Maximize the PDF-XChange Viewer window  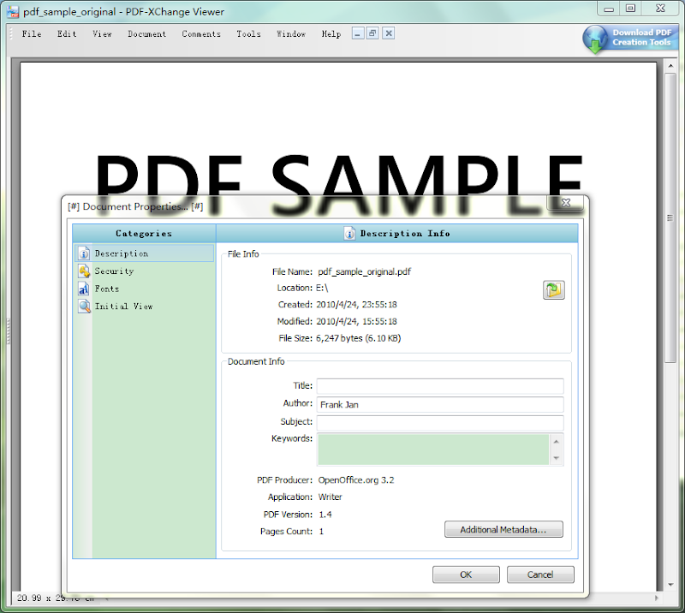[630, 9]
